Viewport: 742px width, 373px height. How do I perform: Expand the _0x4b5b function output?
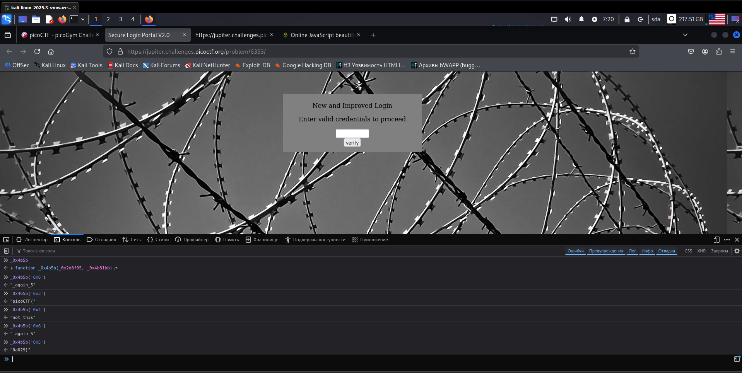[12, 268]
